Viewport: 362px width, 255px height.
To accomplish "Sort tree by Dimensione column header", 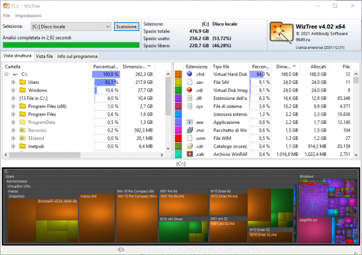I will click(x=137, y=67).
